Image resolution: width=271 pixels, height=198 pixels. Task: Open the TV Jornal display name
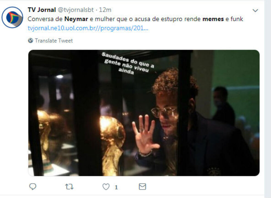tap(42, 10)
